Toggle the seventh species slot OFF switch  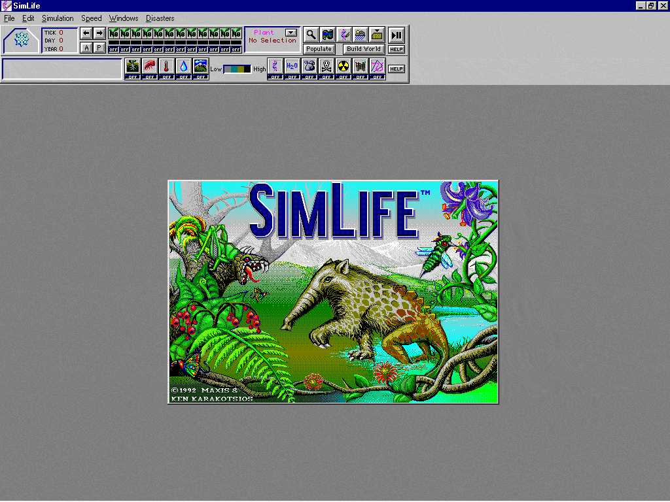(x=180, y=50)
